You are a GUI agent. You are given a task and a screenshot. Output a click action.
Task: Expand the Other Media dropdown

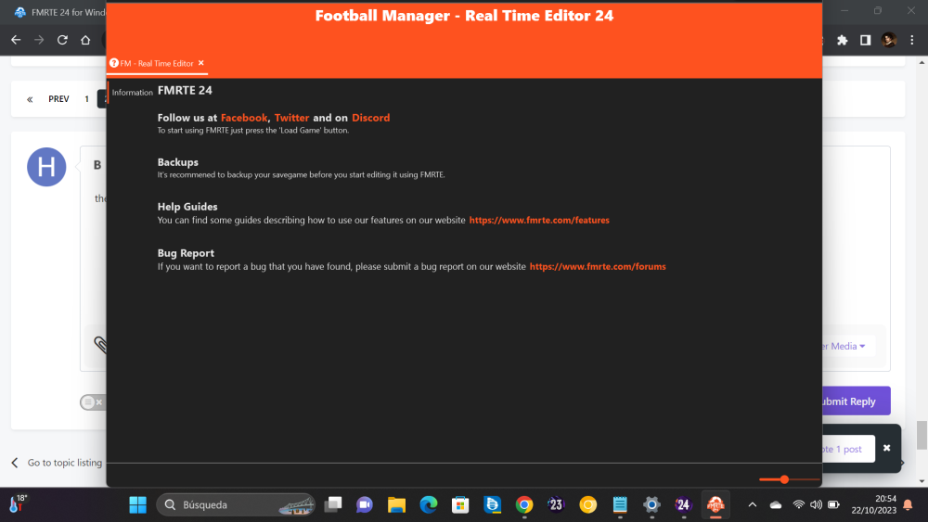[x=844, y=346]
